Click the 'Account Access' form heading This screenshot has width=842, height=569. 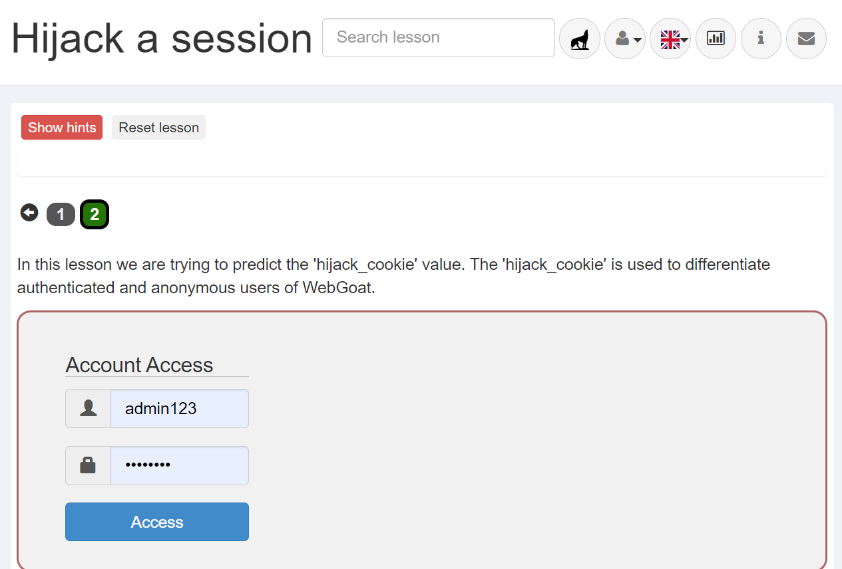tap(139, 365)
